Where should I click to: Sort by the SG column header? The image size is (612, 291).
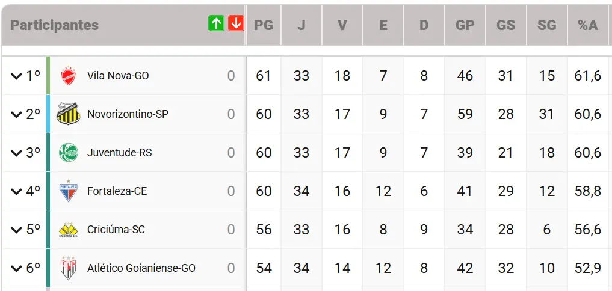coord(546,25)
